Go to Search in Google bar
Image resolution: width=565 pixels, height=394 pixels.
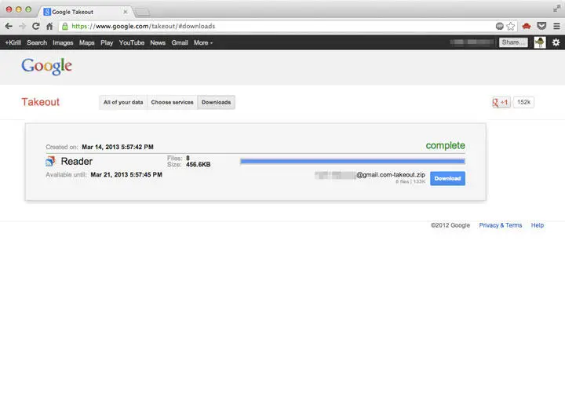37,42
